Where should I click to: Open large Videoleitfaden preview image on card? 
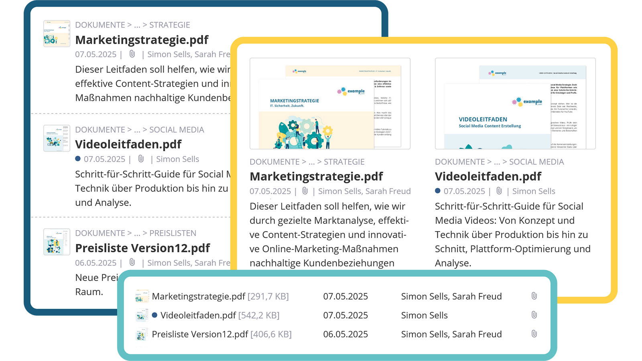click(x=515, y=103)
